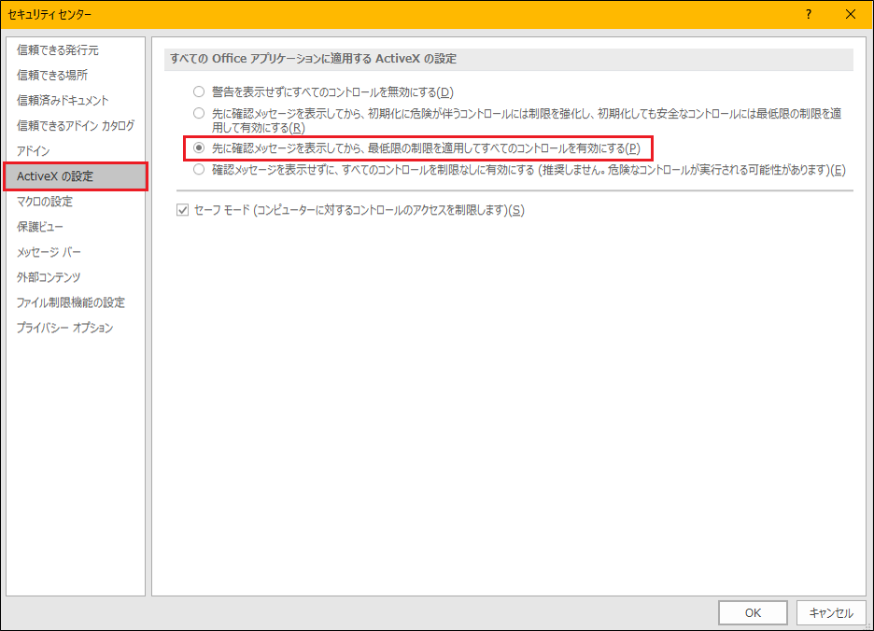This screenshot has width=874, height=631.
Task: Choose enable all controls without prompting option
Action: tap(197, 168)
